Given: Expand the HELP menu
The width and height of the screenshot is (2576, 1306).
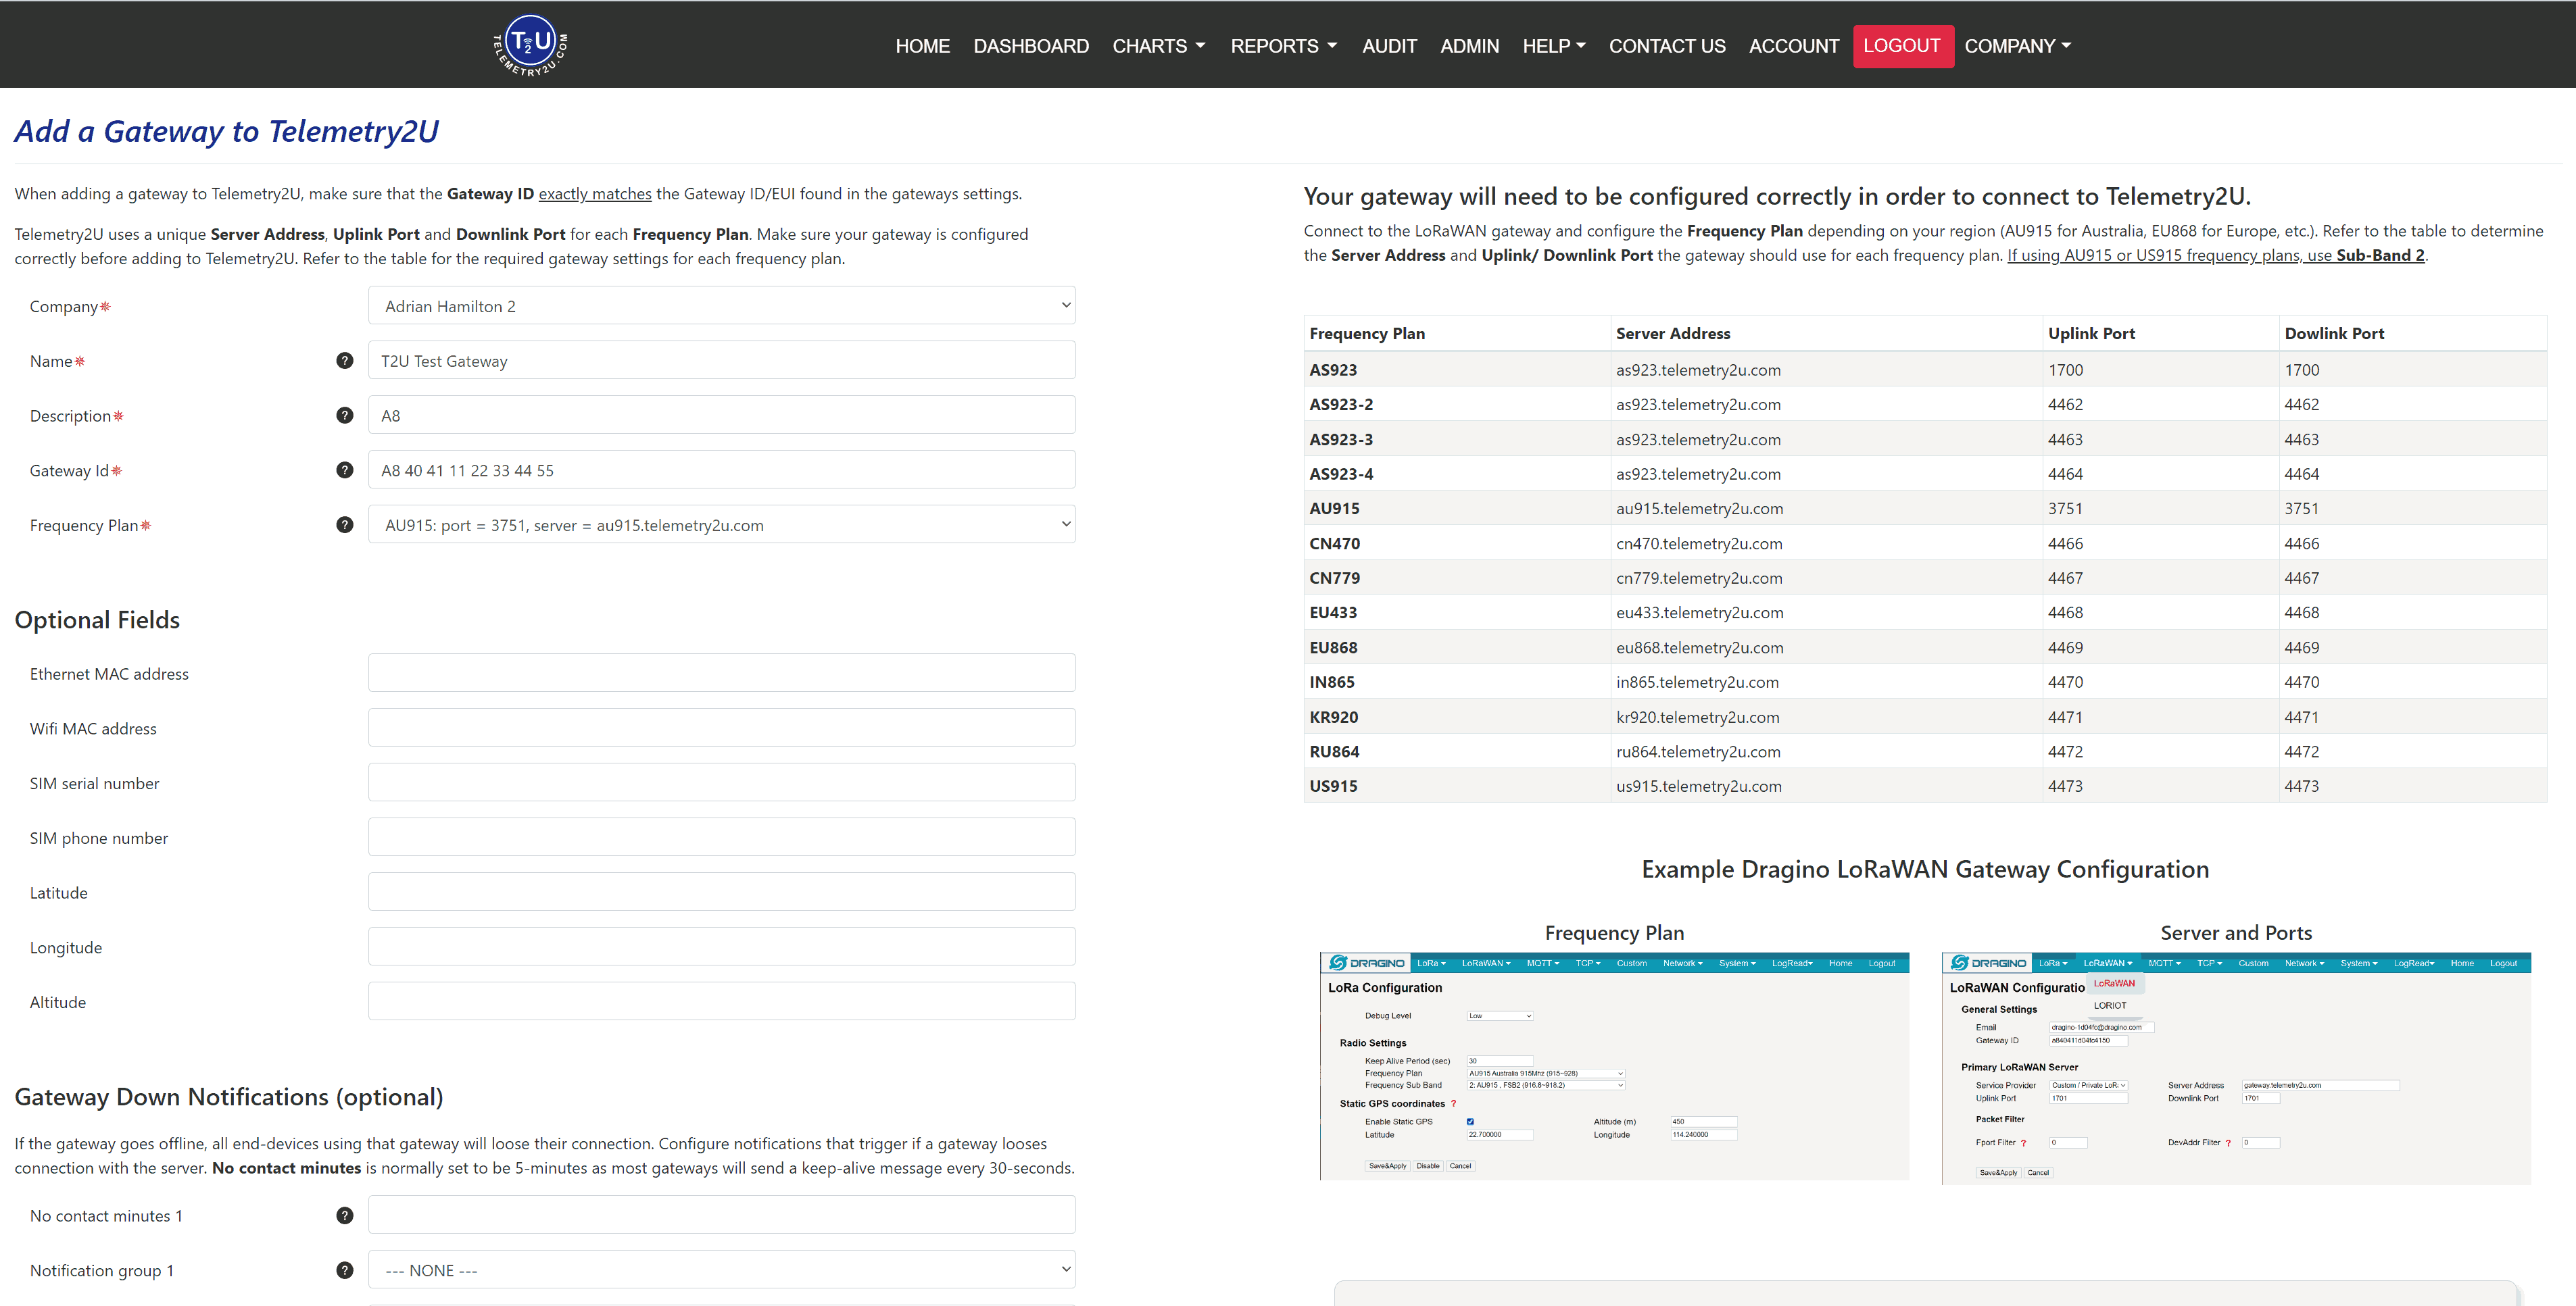Looking at the screenshot, I should (1554, 46).
